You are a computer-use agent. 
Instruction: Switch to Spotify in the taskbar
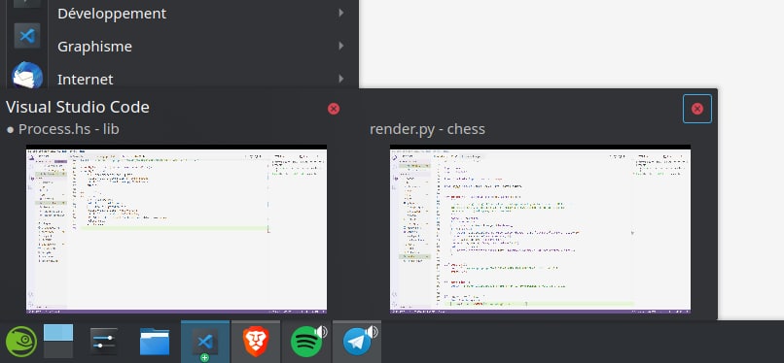[306, 342]
